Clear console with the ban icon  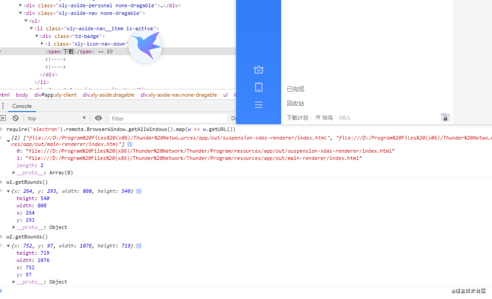coord(15,118)
